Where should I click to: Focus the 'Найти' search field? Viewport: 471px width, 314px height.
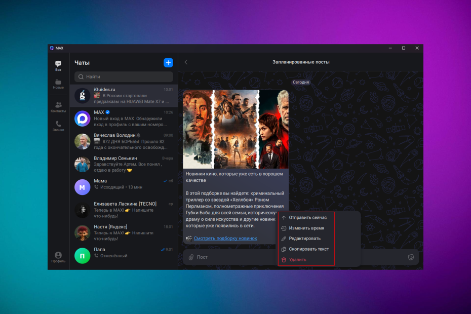[124, 76]
